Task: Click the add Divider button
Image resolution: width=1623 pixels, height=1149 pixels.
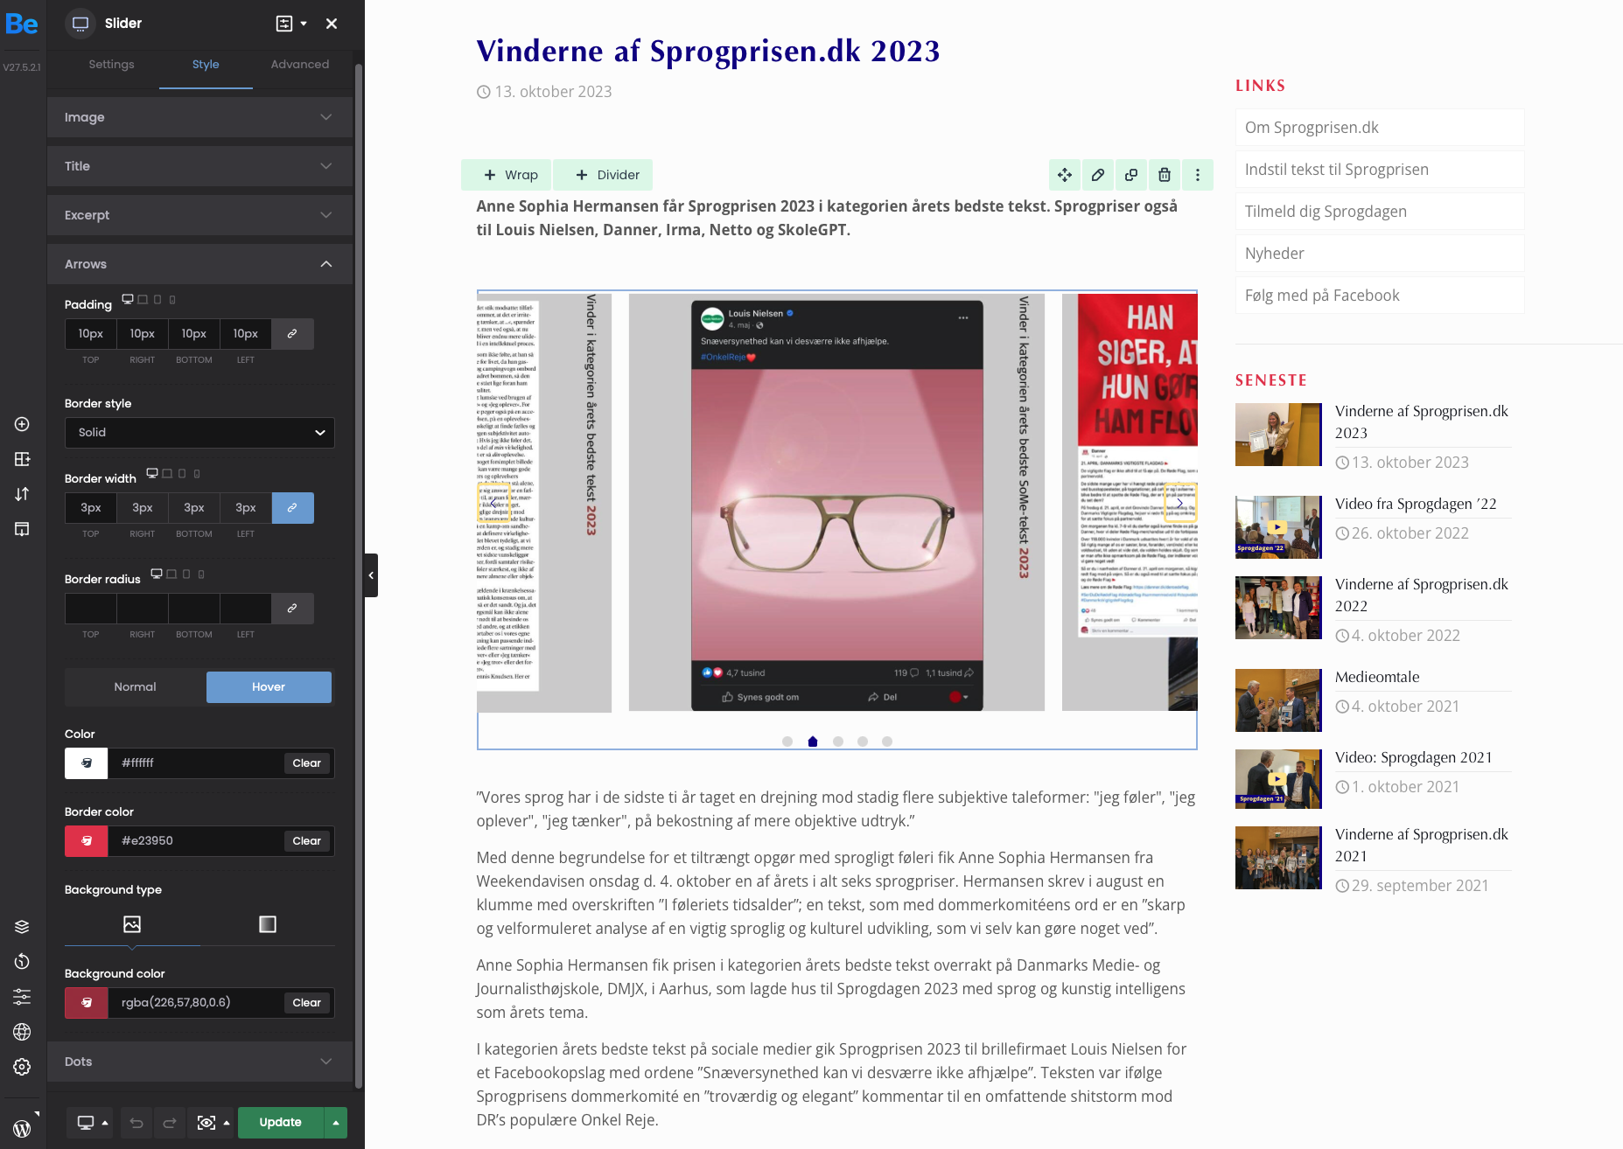Action: [603, 175]
